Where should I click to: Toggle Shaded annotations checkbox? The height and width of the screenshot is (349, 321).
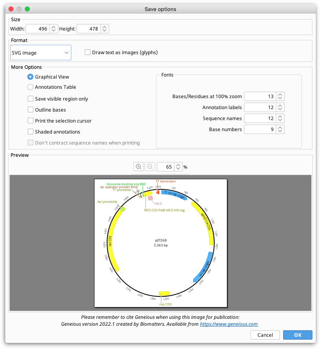coord(31,132)
